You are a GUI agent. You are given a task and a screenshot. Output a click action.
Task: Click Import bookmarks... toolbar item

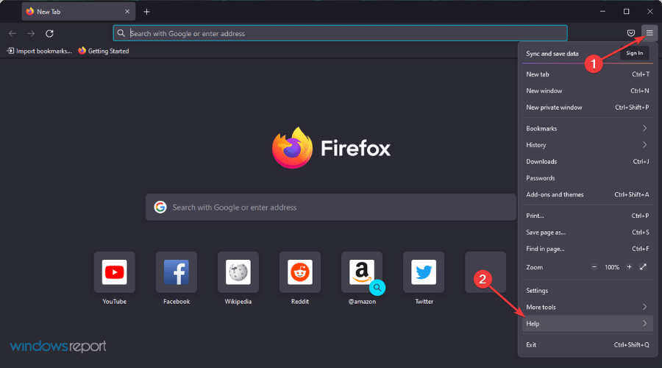coord(39,51)
